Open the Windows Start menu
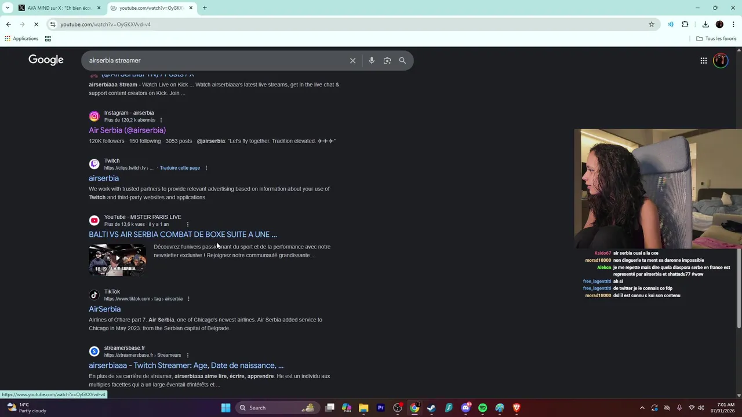The height and width of the screenshot is (417, 742). 226,408
